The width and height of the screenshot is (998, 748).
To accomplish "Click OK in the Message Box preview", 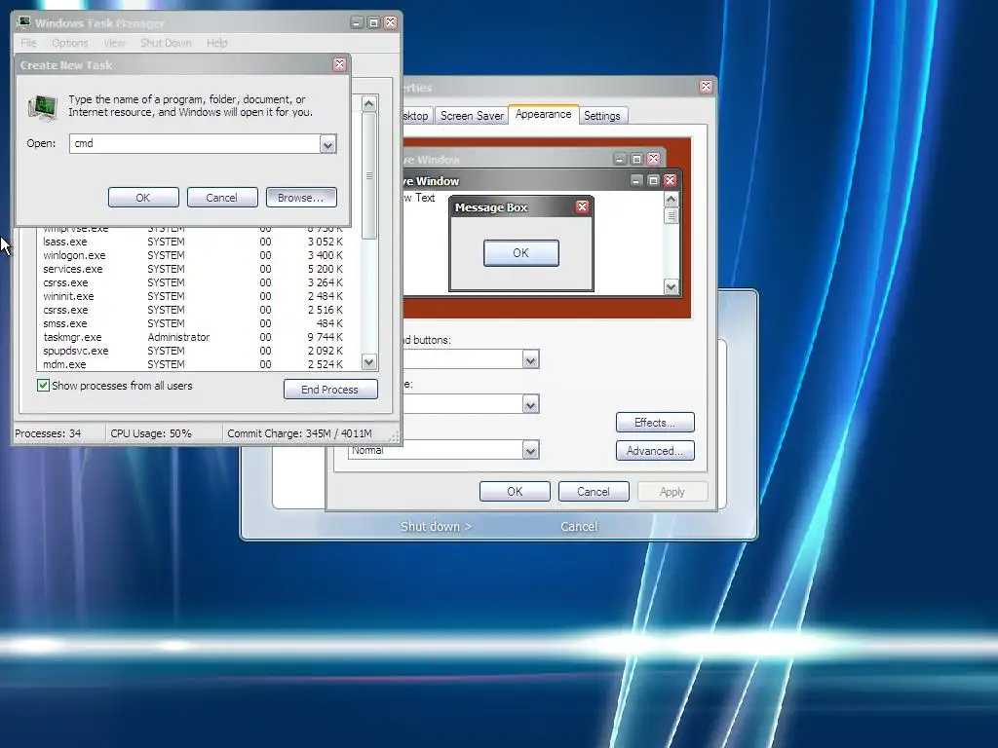I will tap(521, 252).
